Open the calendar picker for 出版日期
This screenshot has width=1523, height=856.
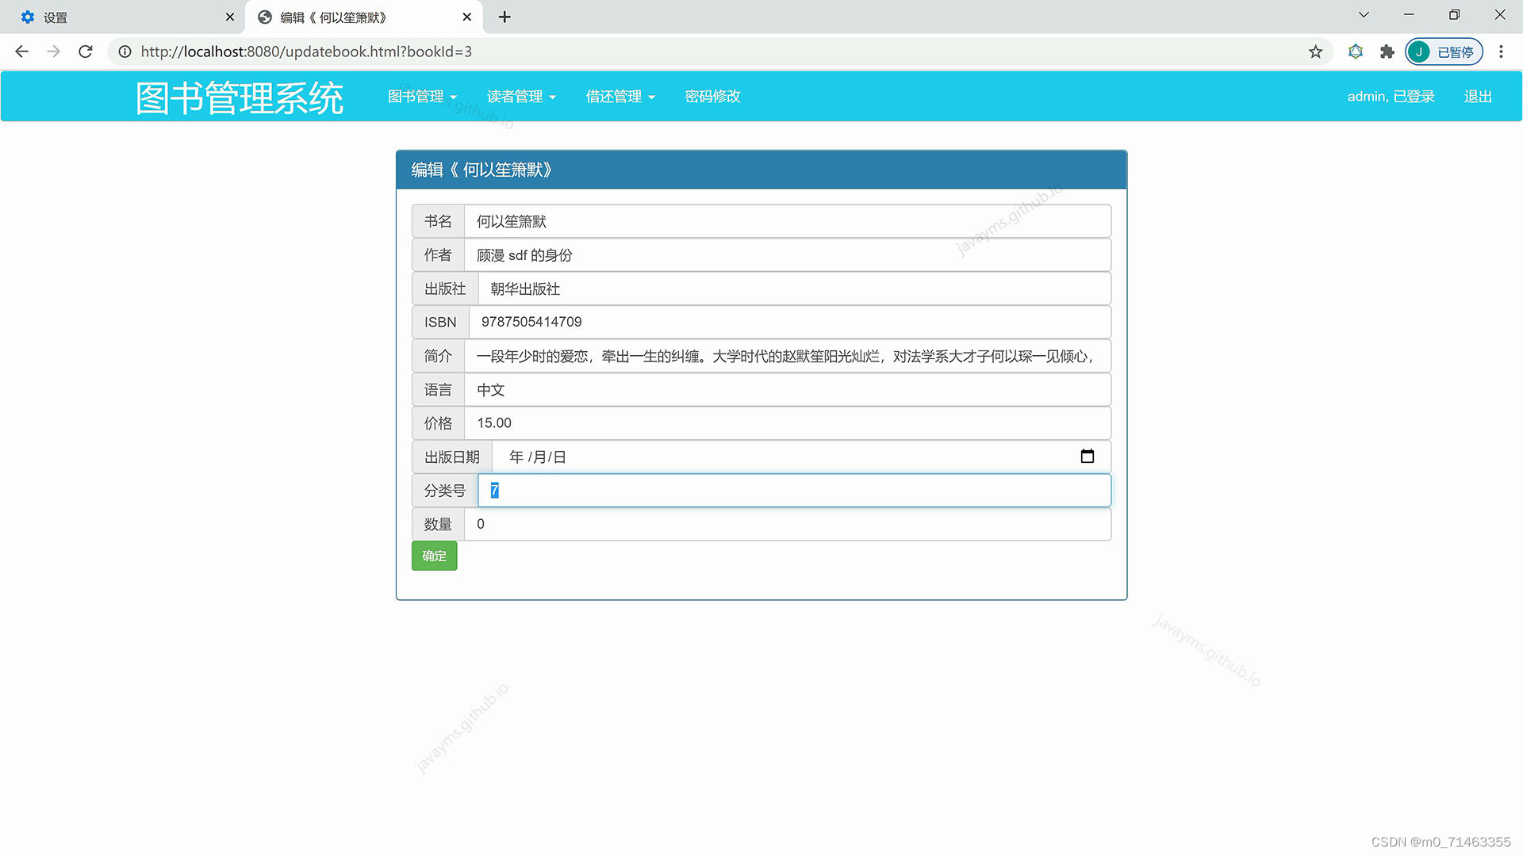coord(1087,457)
